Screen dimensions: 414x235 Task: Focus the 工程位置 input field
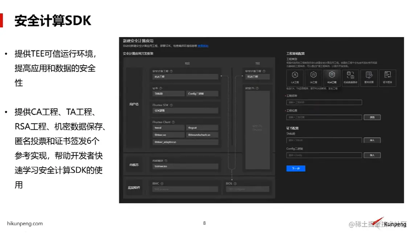tap(324, 117)
